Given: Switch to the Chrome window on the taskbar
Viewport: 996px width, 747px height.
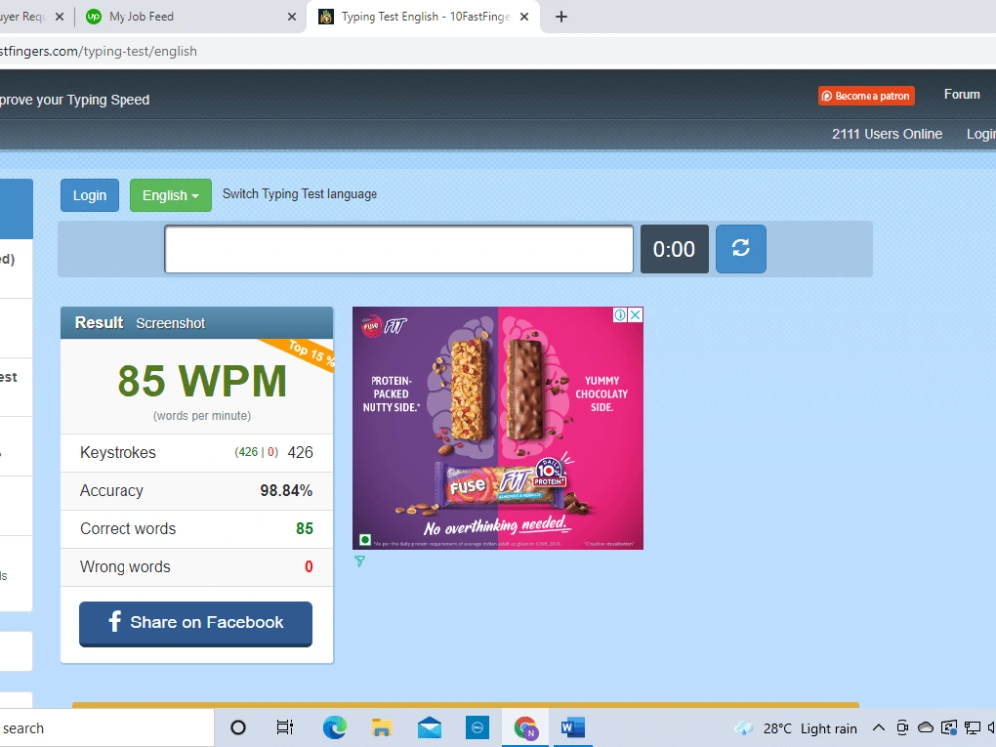Looking at the screenshot, I should 525,728.
